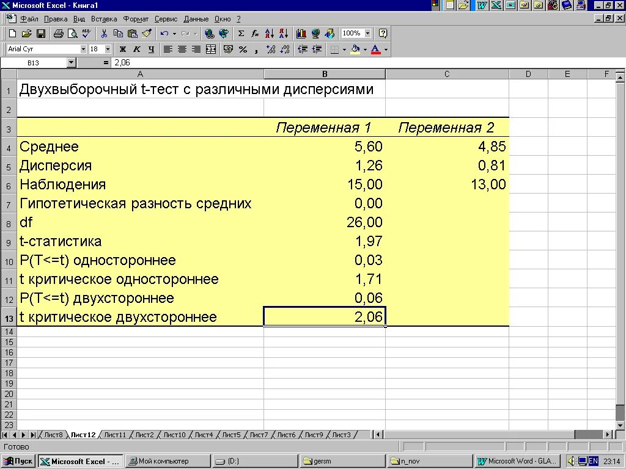
Task: Launch the Chart Wizard
Action: (x=301, y=34)
